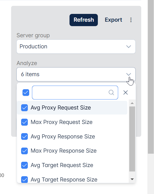Click the Export button
154x194 pixels.
[x=113, y=20]
